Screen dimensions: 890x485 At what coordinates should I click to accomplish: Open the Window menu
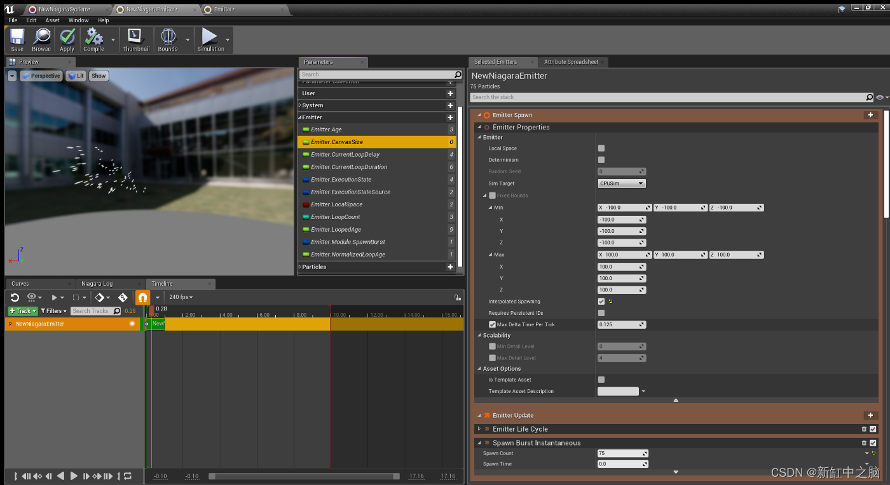coord(79,20)
